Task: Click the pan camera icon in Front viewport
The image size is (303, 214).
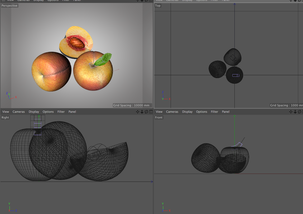Action: [x=291, y=112]
